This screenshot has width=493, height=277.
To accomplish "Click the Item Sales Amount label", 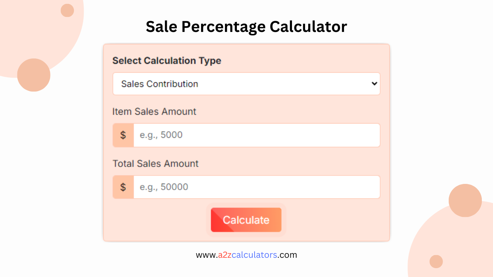I will point(154,112).
